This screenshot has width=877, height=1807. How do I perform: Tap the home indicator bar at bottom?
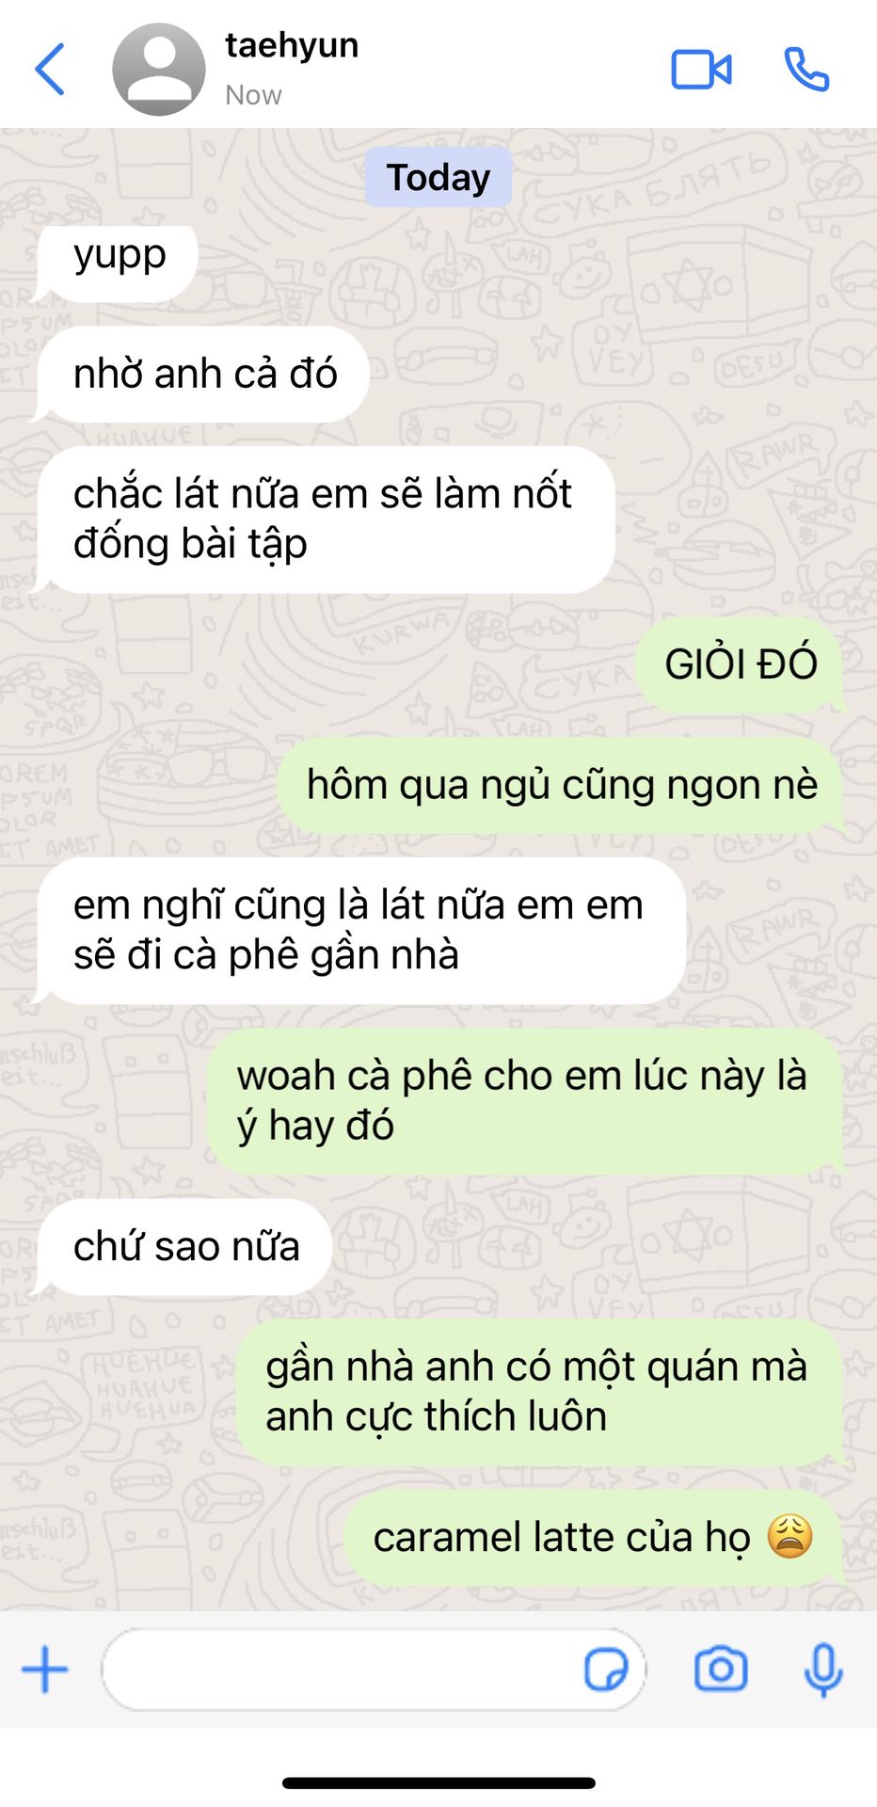click(438, 1783)
